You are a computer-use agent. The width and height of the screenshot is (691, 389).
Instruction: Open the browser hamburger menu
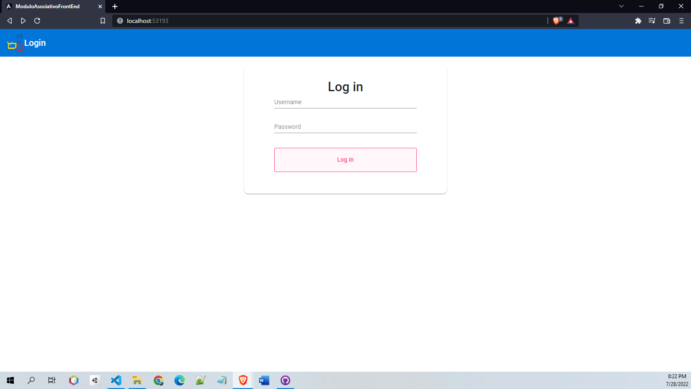pos(681,21)
